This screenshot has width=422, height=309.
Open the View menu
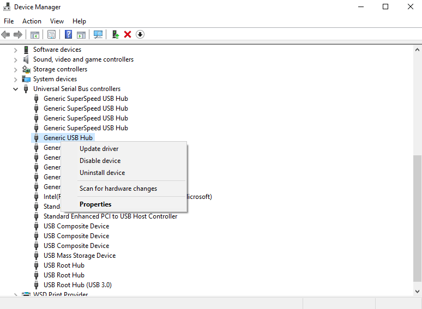57,21
